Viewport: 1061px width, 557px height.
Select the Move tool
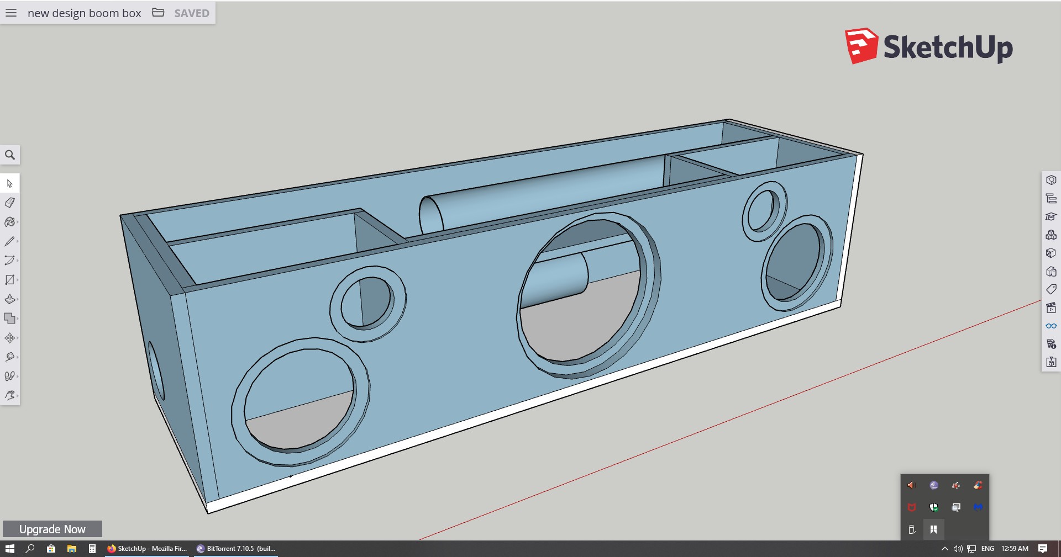coord(10,338)
